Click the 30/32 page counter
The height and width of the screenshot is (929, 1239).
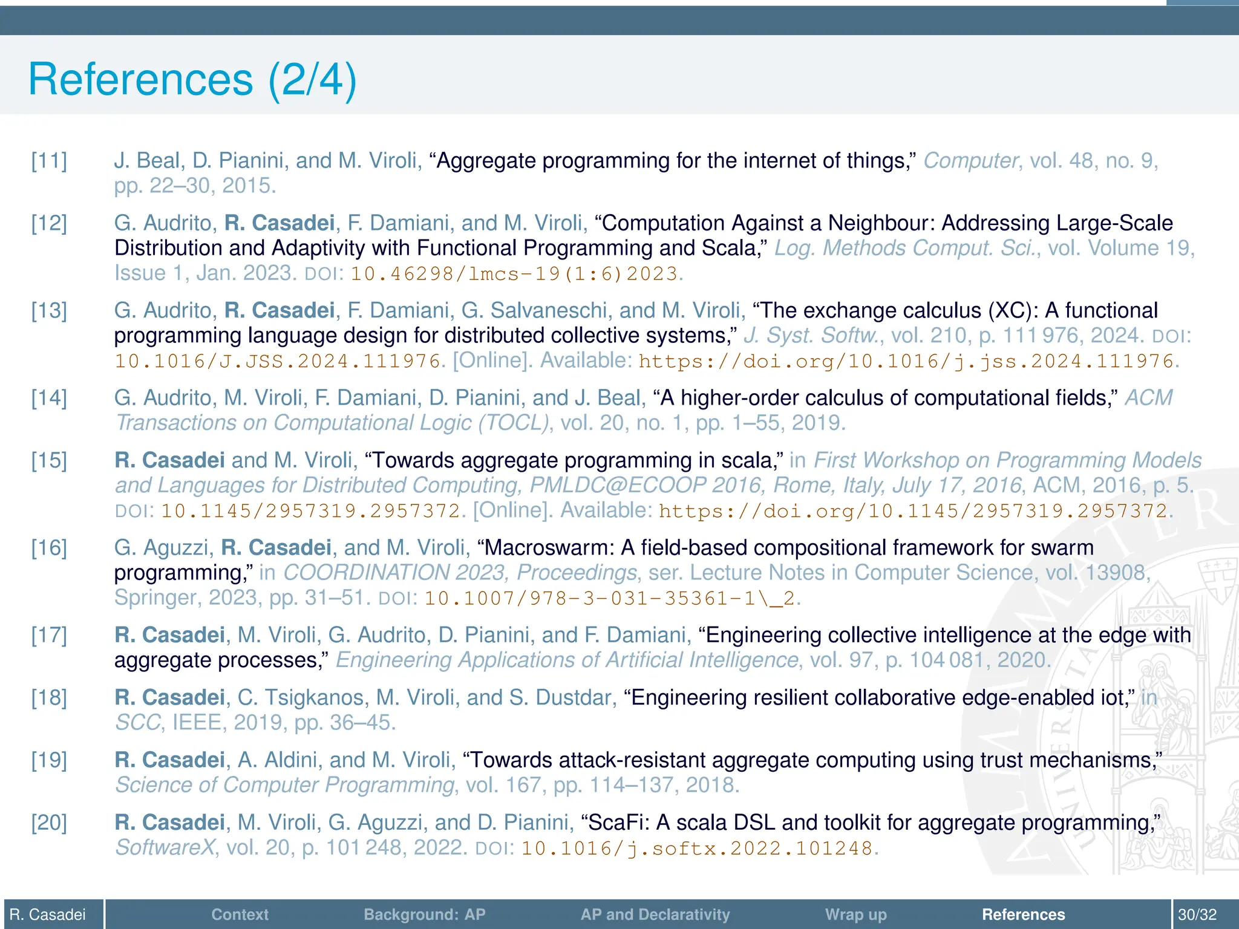click(1197, 914)
